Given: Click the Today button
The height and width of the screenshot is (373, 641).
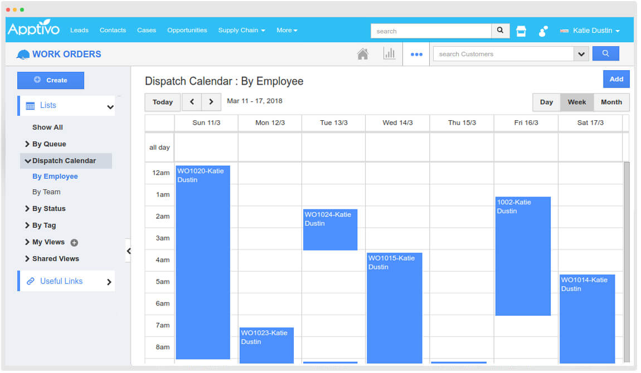Looking at the screenshot, I should (x=162, y=102).
